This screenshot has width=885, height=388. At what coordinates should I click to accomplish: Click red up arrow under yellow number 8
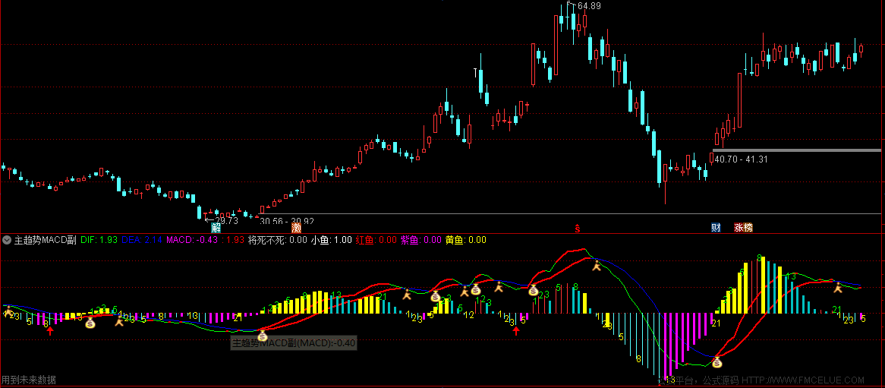click(50, 330)
